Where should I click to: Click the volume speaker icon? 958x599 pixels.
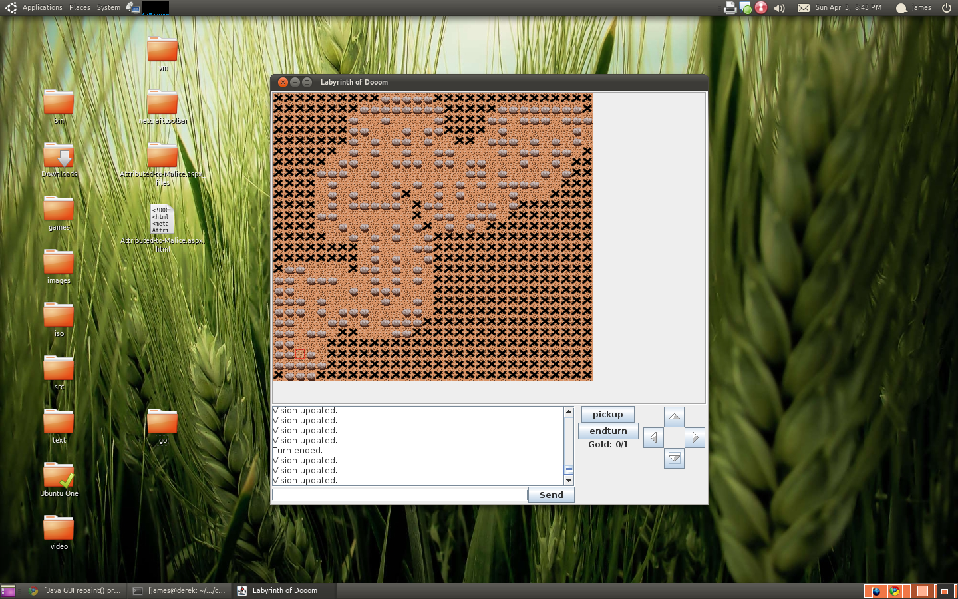click(780, 8)
